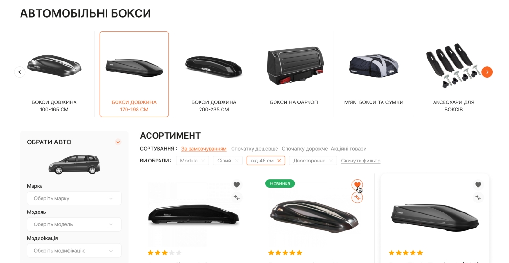Remove the Двостороннє filter chip
Viewport: 509px width, 263px height.
(x=331, y=161)
